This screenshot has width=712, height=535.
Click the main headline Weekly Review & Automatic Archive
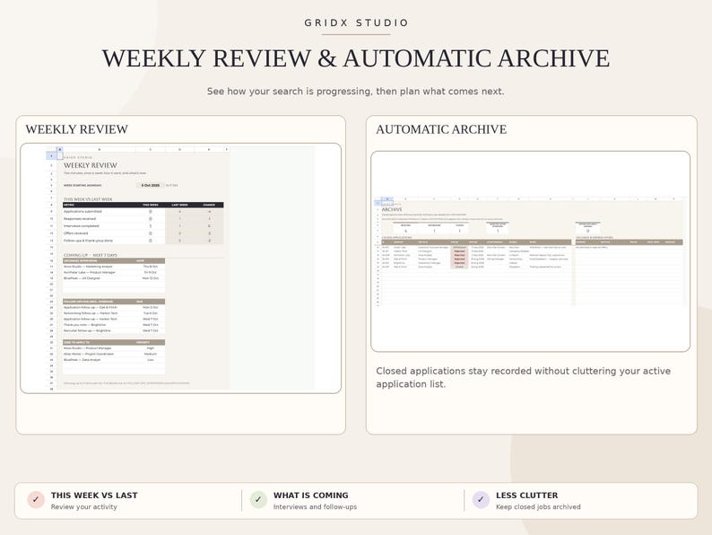(356, 58)
